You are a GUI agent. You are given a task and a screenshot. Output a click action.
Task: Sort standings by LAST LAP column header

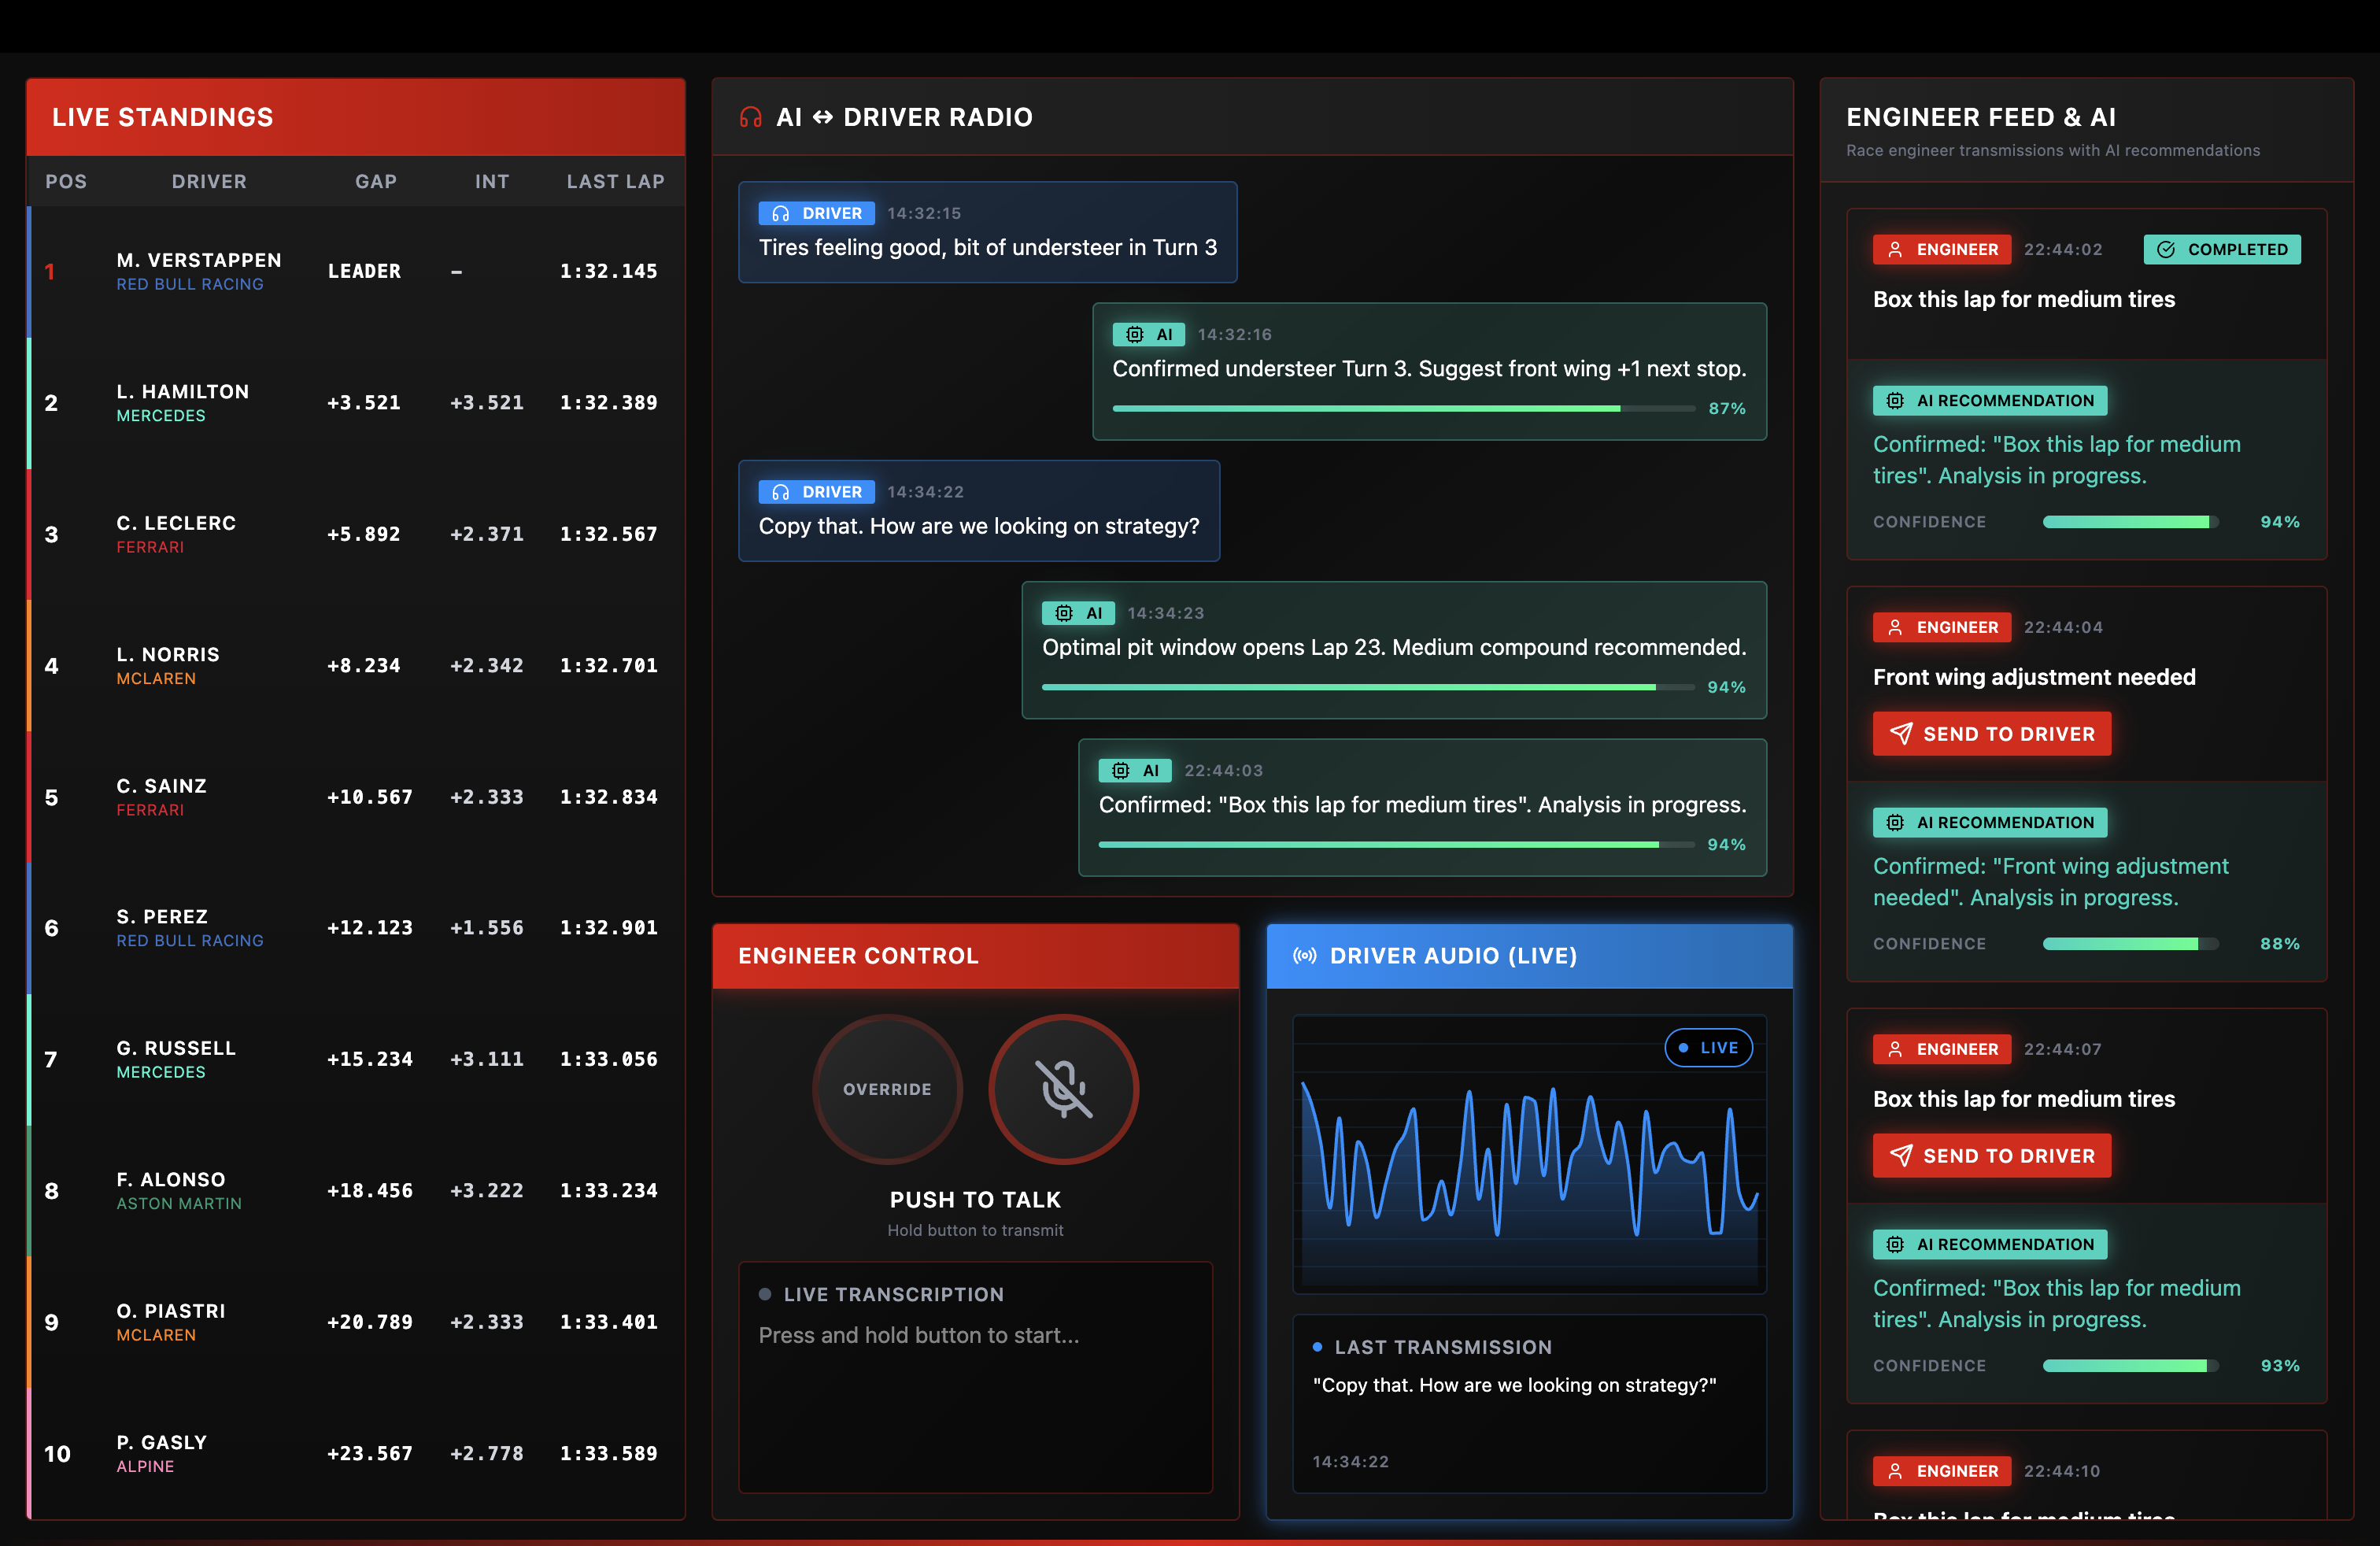tap(615, 181)
